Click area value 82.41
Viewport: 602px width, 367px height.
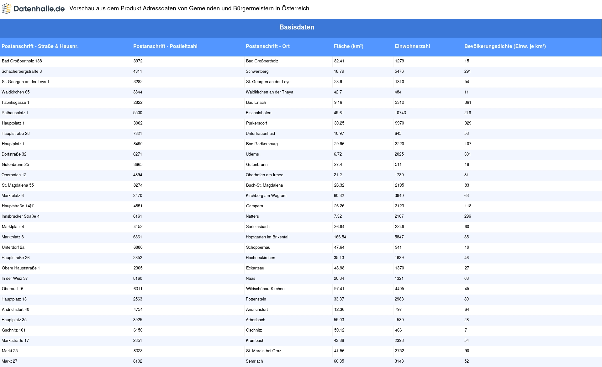[339, 61]
